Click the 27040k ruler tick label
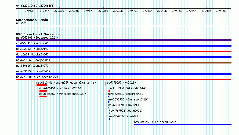 [133, 11]
